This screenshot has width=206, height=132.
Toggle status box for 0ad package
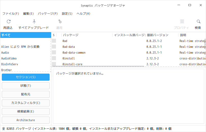pyautogui.click(x=54, y=41)
